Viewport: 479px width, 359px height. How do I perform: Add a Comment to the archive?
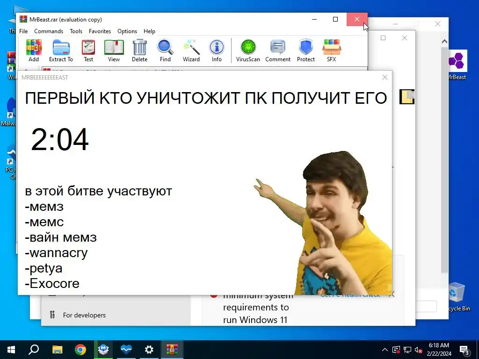coord(278,50)
